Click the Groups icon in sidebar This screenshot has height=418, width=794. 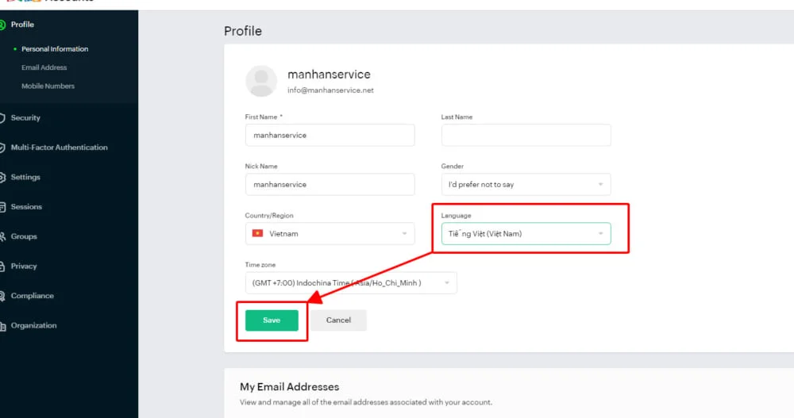click(3, 237)
